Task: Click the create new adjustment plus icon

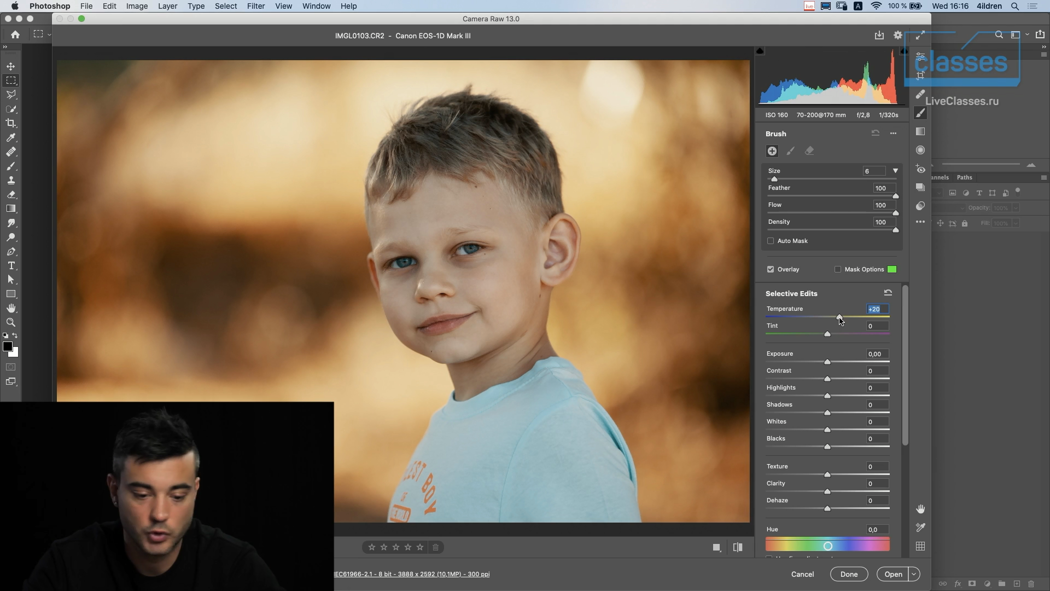Action: [772, 151]
